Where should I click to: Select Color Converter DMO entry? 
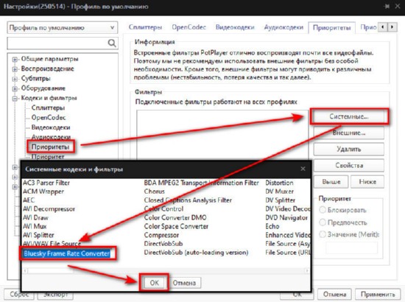(x=175, y=217)
